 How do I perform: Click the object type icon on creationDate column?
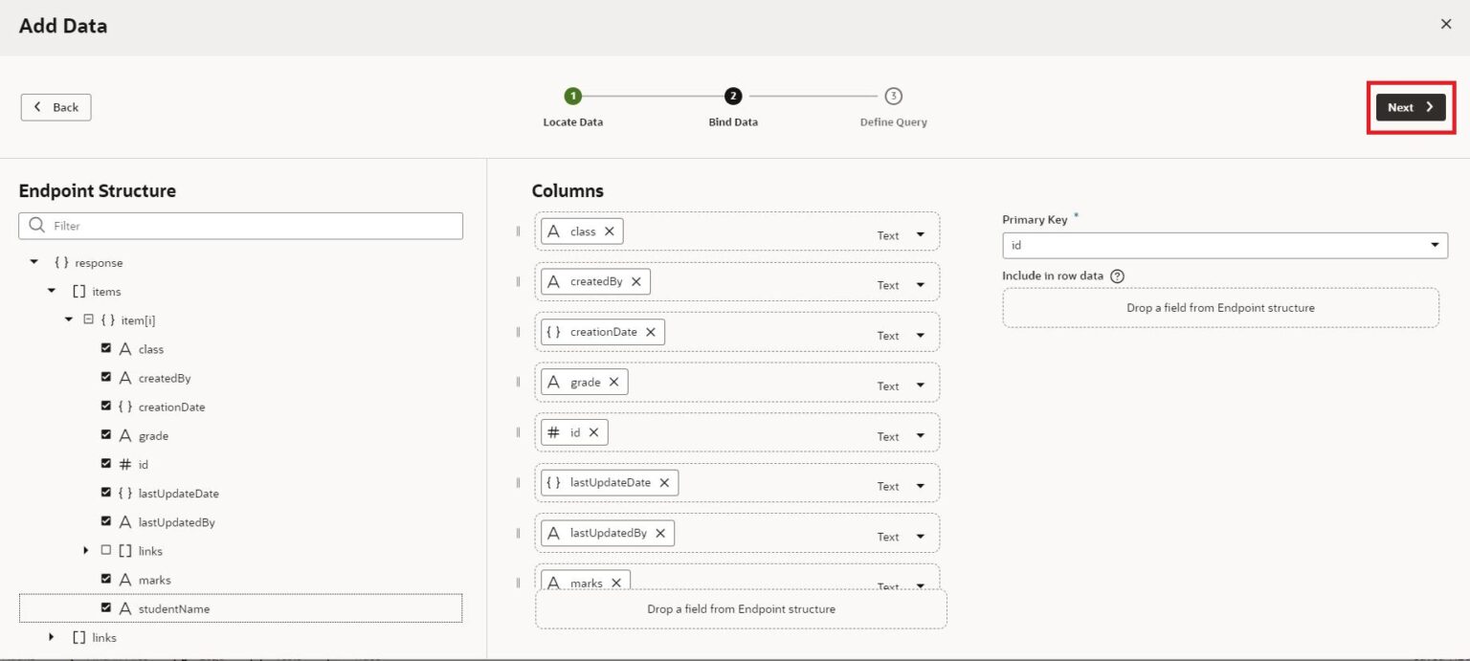[553, 331]
